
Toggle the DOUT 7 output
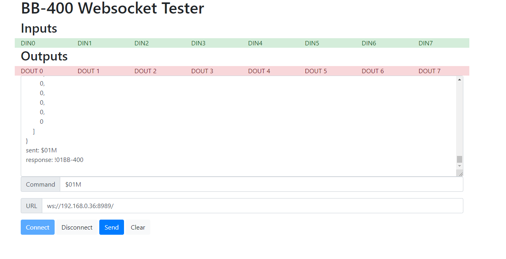click(x=429, y=71)
